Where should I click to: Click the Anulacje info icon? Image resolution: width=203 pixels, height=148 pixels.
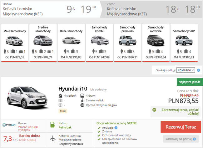(x=116, y=128)
